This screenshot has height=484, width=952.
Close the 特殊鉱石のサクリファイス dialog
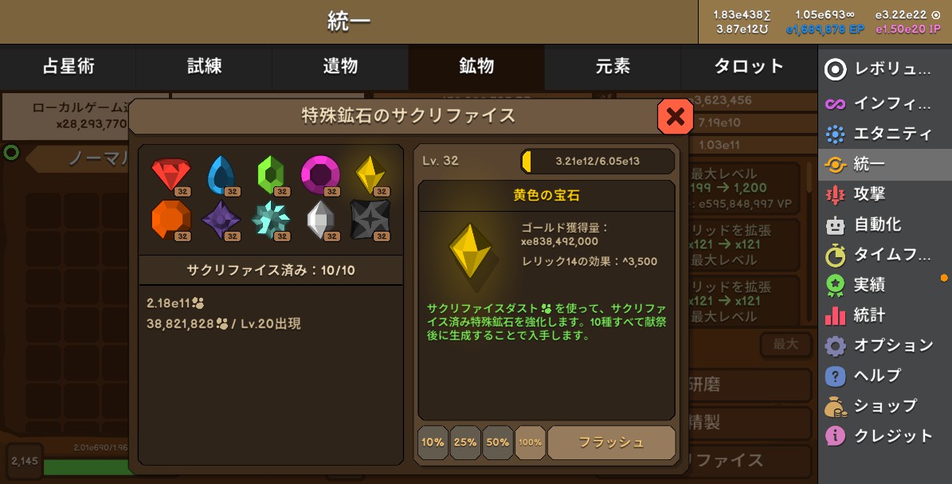tap(675, 116)
